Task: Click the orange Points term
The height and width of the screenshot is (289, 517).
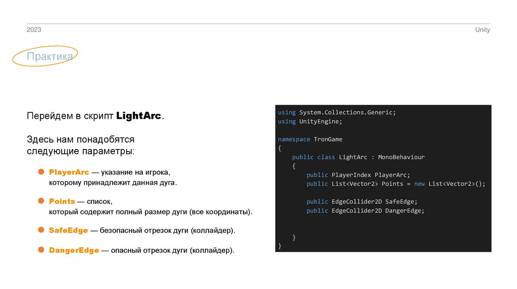Action: click(x=62, y=201)
